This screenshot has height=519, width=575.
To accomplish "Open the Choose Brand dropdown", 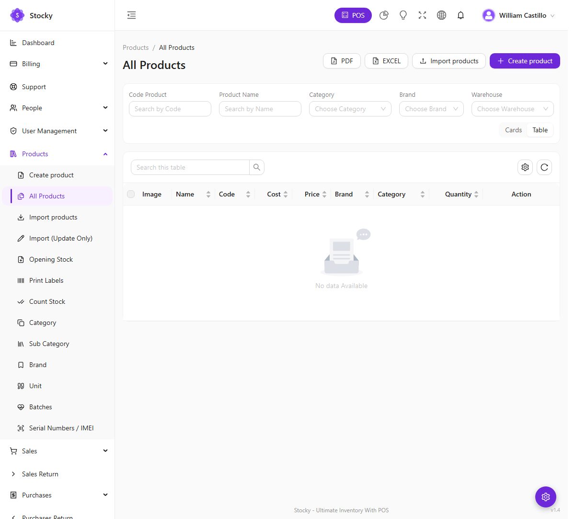I will click(x=431, y=109).
